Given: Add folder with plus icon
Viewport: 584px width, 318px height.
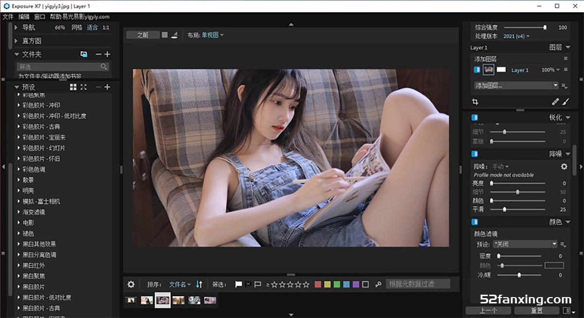Looking at the screenshot, I should (108, 54).
